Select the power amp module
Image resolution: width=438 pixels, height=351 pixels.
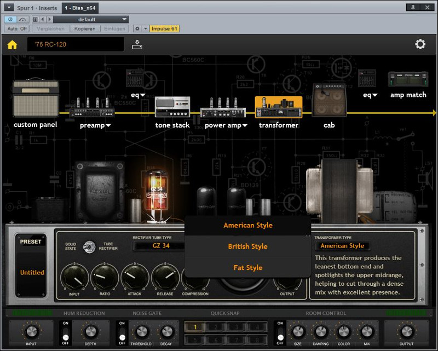[223, 108]
